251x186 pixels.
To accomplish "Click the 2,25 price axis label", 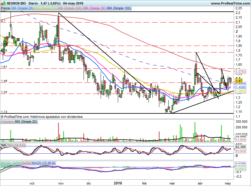I will 239,8.
